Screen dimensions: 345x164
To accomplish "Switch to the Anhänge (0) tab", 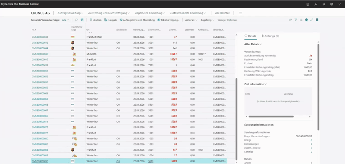I will (270, 36).
